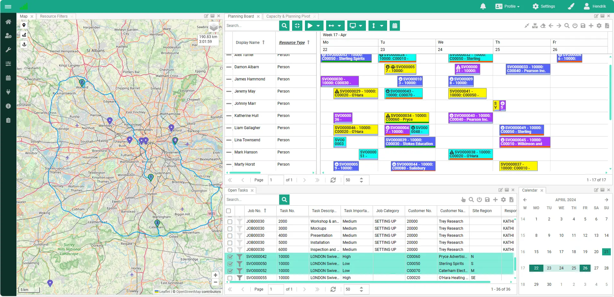This screenshot has height=297, width=614.
Task: Click the eraser icon on Planning Board toolbar
Action: (x=543, y=26)
